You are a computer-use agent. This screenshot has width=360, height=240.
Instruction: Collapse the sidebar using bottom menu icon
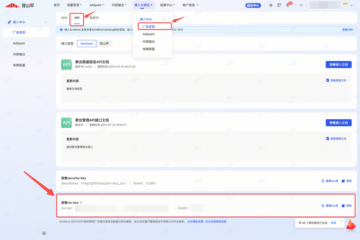click(44, 233)
